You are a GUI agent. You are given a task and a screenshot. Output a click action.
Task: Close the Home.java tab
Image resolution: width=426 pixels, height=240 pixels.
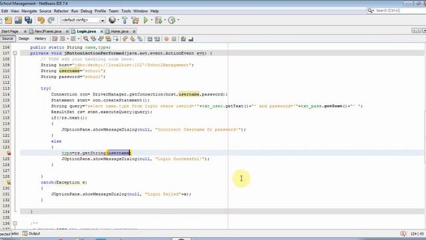[x=134, y=31]
